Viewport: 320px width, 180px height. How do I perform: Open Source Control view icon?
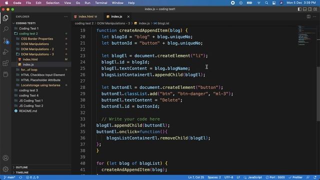(x=5, y=40)
